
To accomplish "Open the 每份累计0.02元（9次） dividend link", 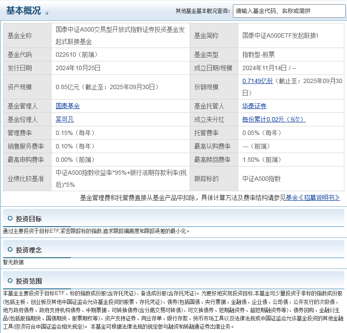I will 274,119.
